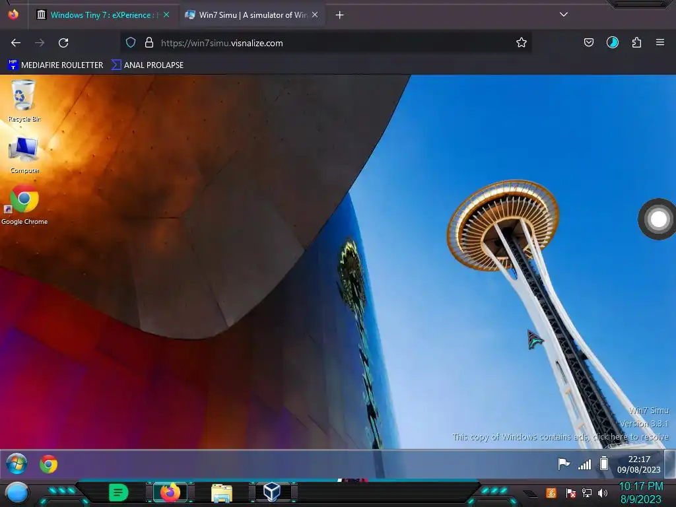This screenshot has height=507, width=676.
Task: Click the Firefox logo in the tab bar
Action: [x=13, y=15]
